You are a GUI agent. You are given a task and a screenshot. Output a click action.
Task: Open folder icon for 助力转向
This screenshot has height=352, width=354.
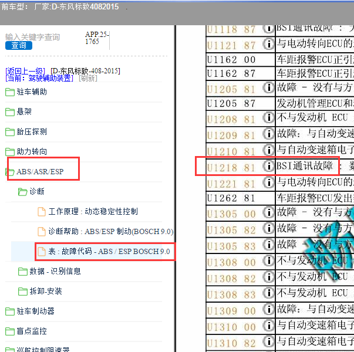click(10, 151)
